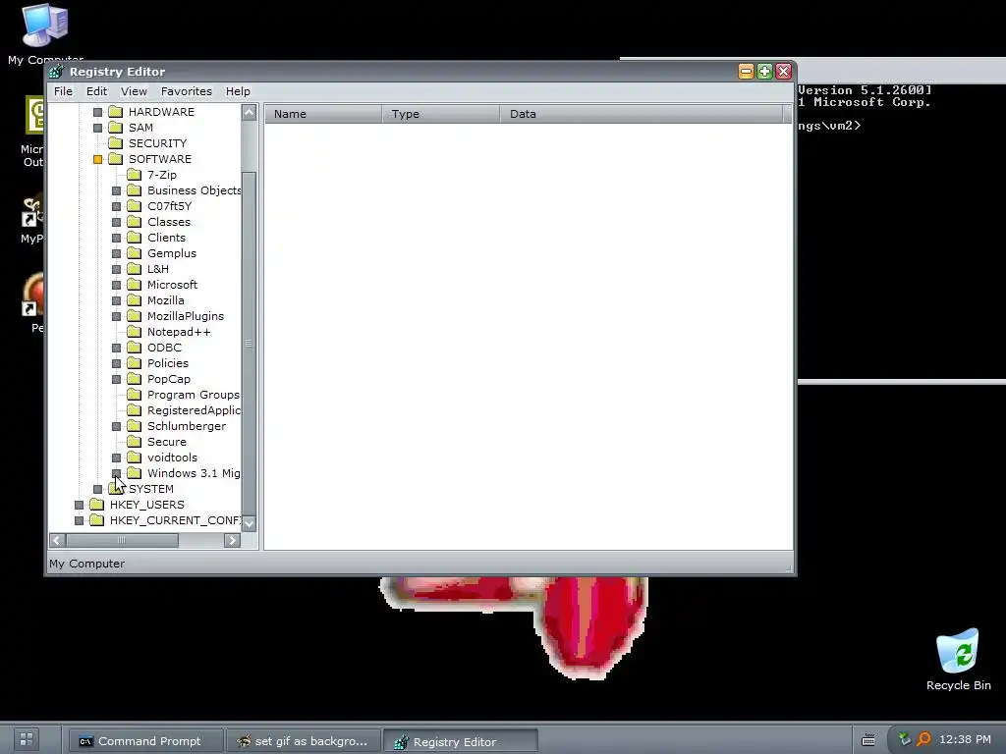Click the SAM folder icon

tap(116, 128)
